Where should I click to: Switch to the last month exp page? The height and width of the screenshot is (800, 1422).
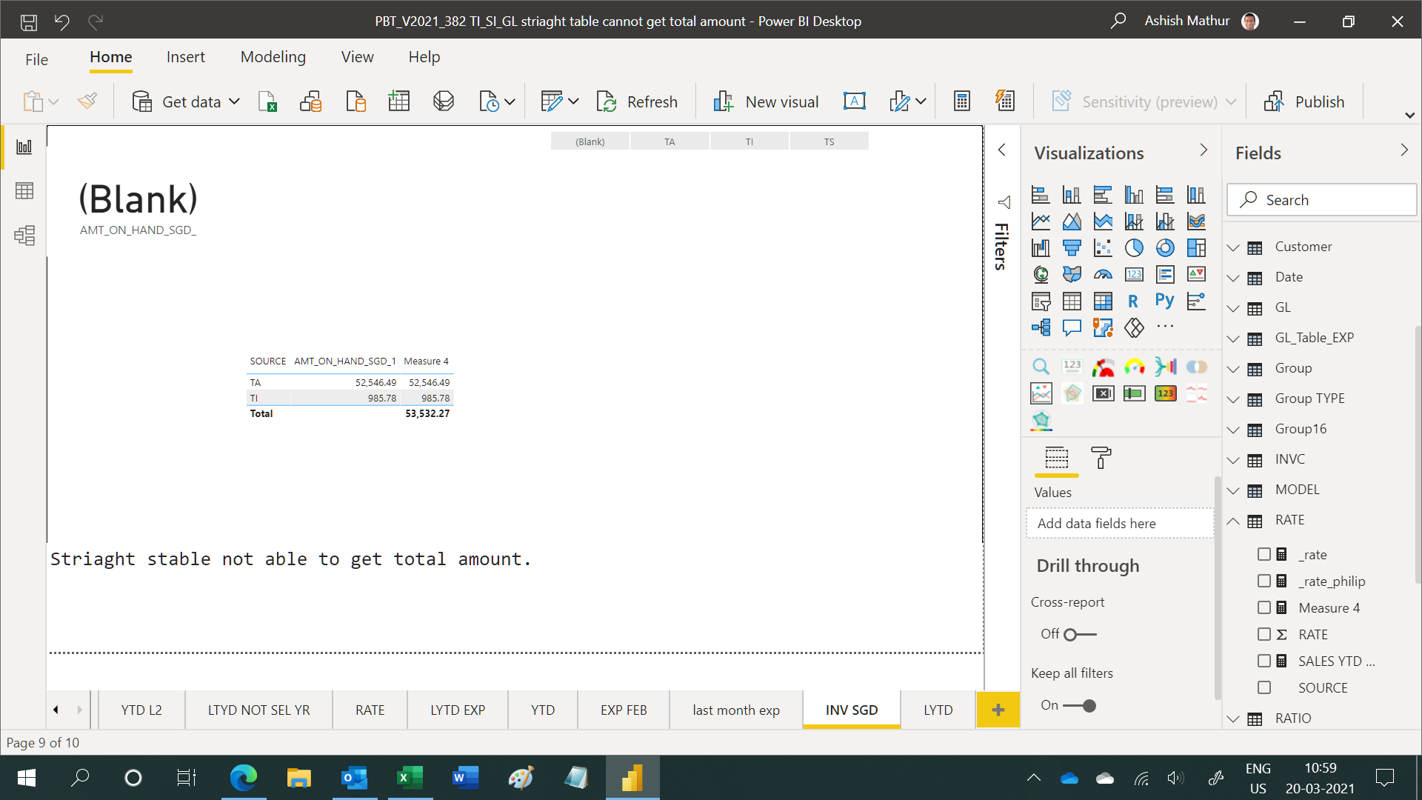(735, 710)
